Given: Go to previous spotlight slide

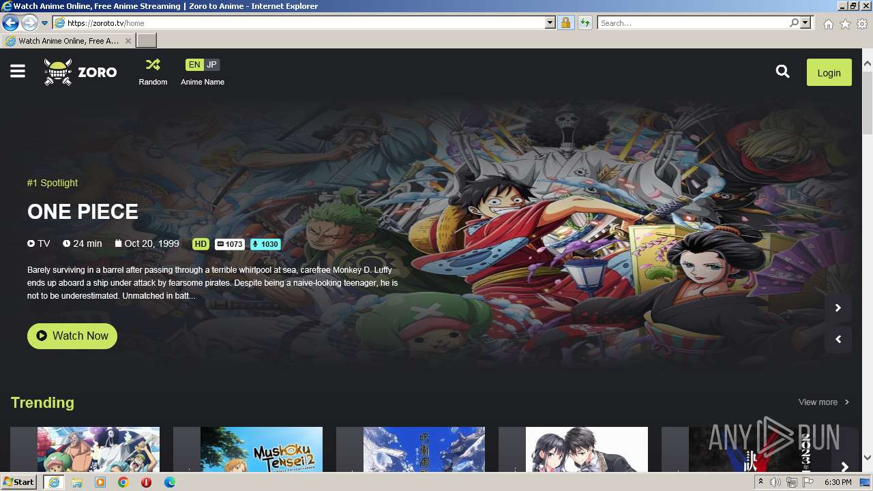Looking at the screenshot, I should [838, 339].
